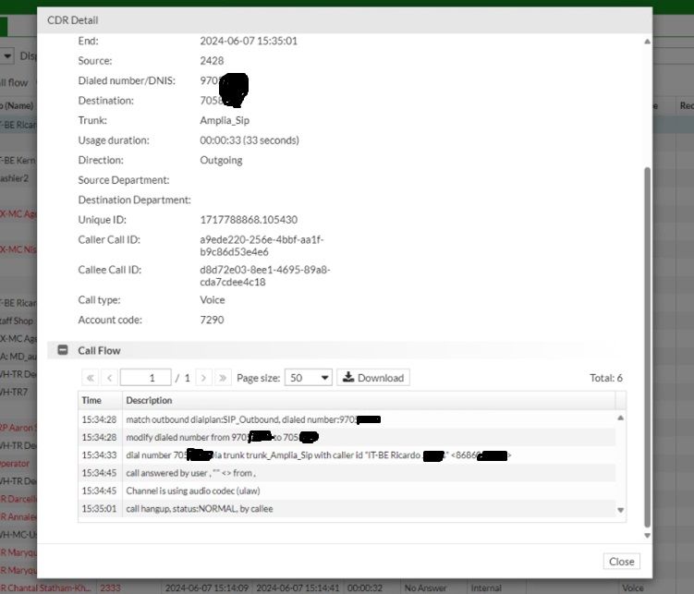Select the 'match outbound dialplan' row
694x594 pixels.
[x=347, y=419]
